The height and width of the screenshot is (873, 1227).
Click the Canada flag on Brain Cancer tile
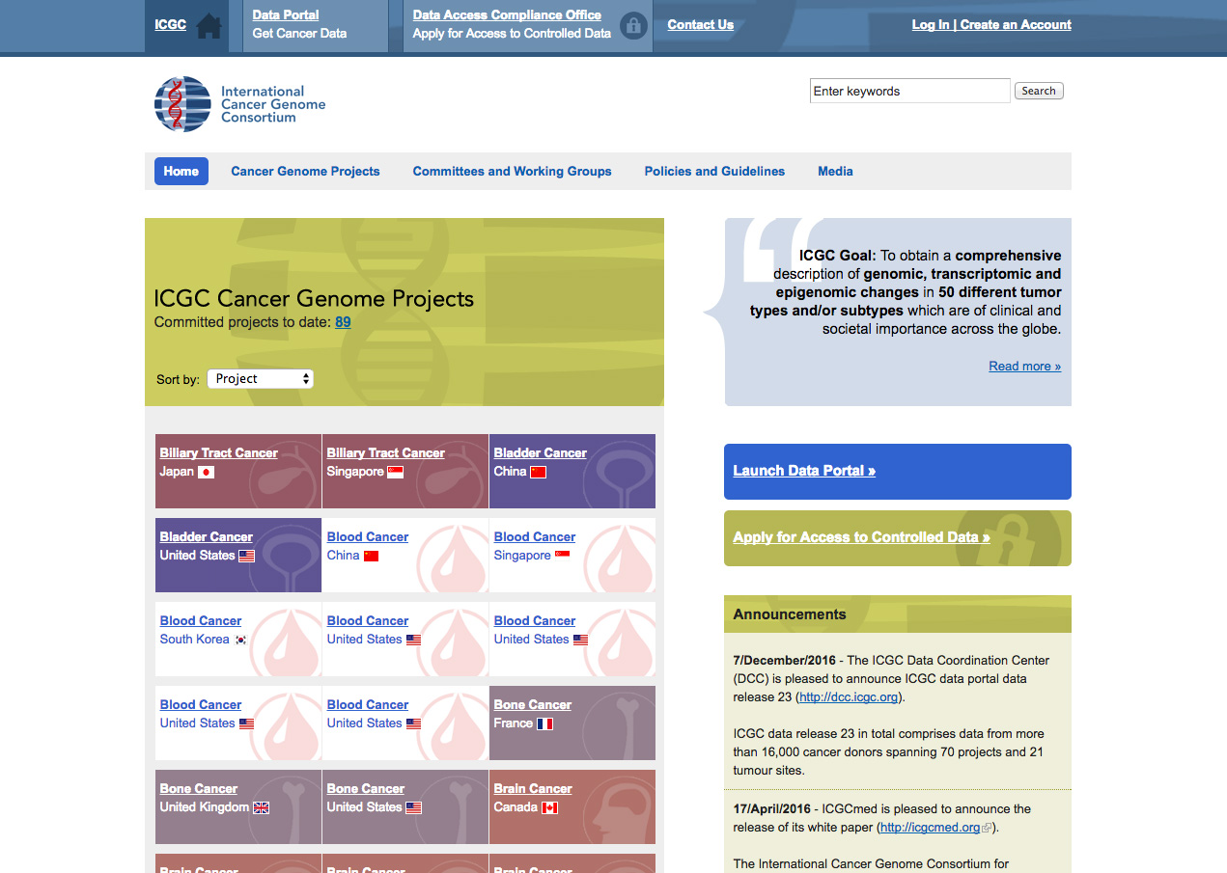coord(549,807)
